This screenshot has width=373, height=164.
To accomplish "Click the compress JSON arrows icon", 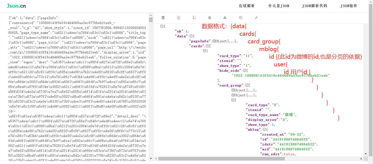I will pos(256,18).
